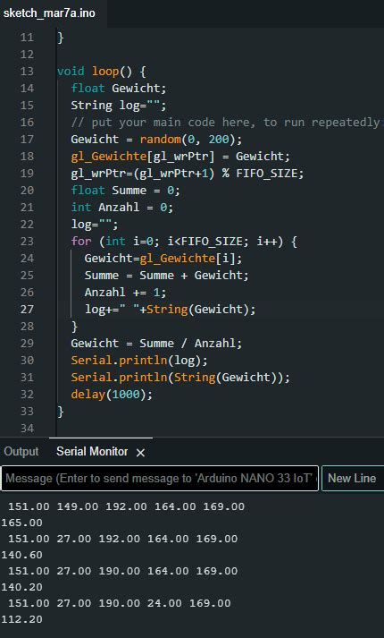Switch to the Output tab

tap(21, 451)
